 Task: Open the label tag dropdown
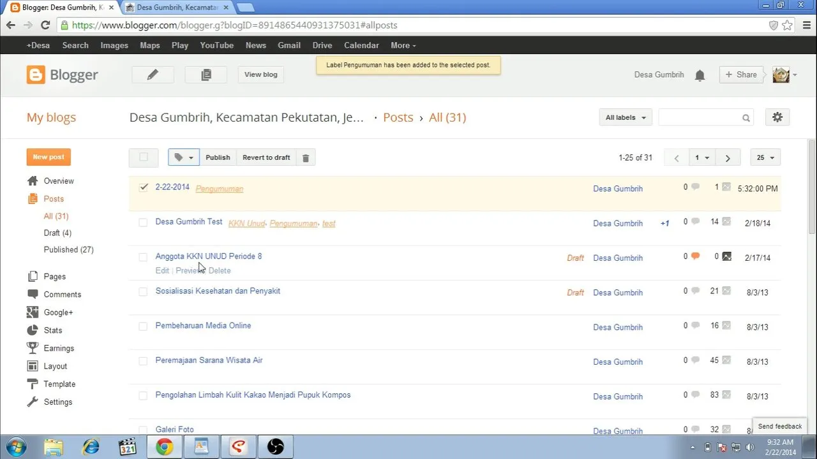pos(184,157)
